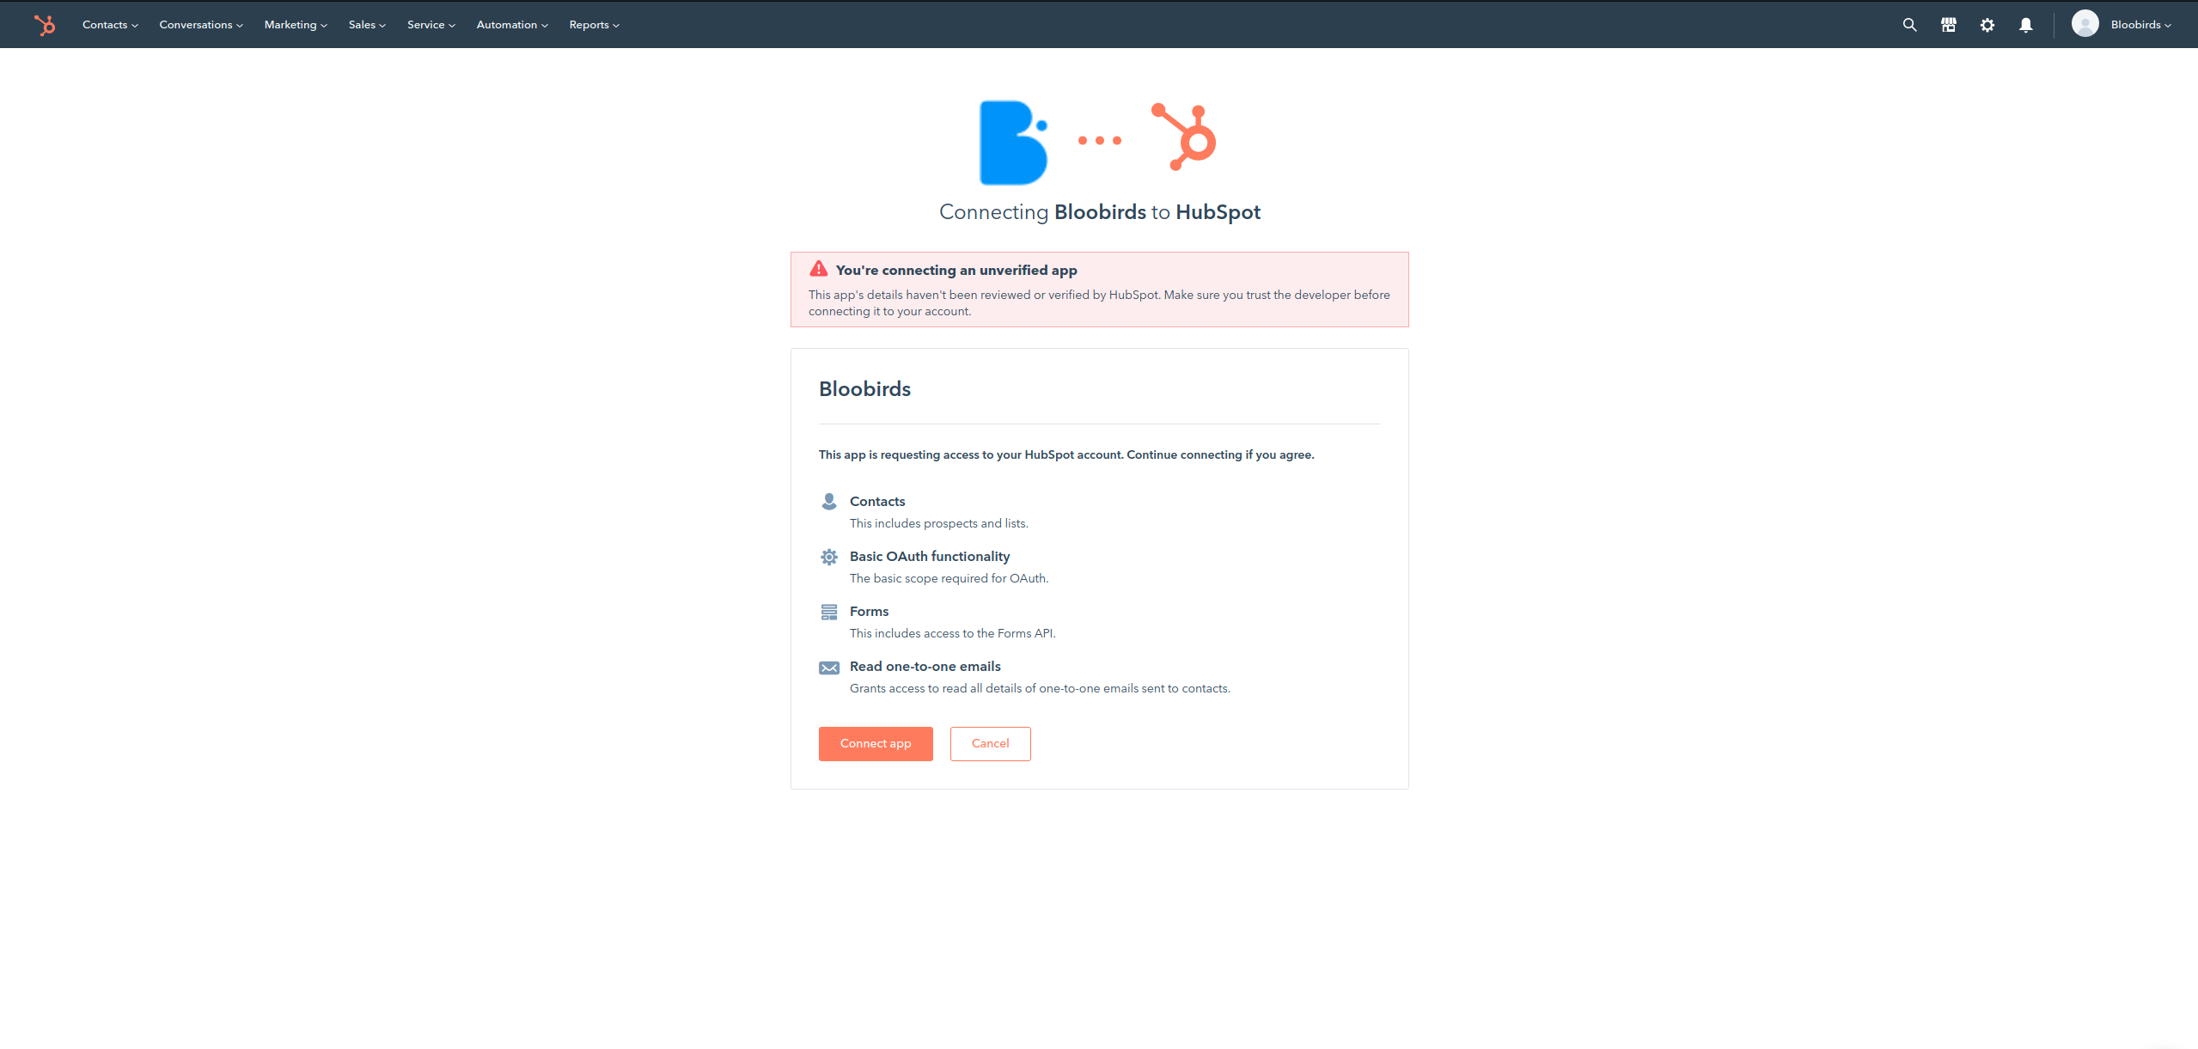Click the large orange HubSpot logo

coord(1184,137)
